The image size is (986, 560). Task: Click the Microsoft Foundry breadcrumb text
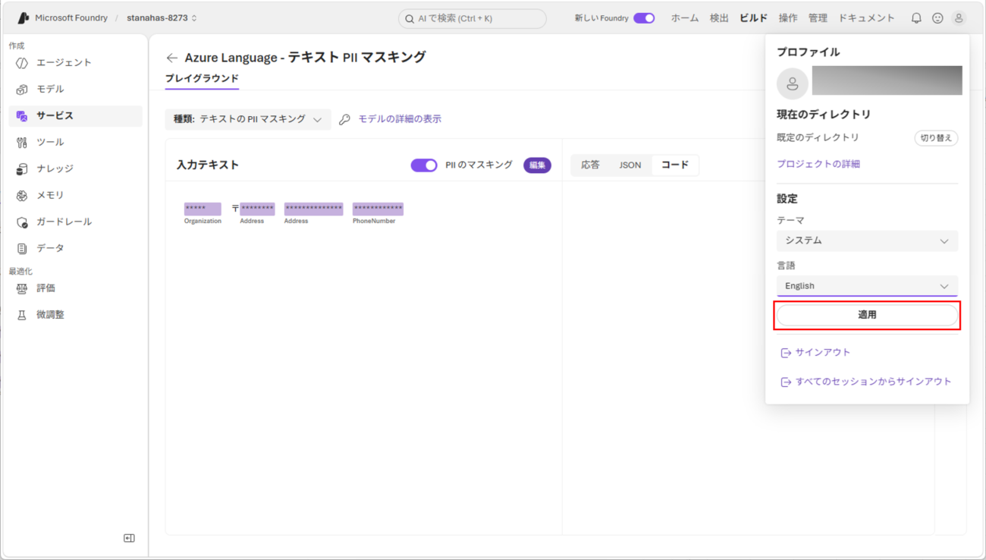(x=71, y=18)
